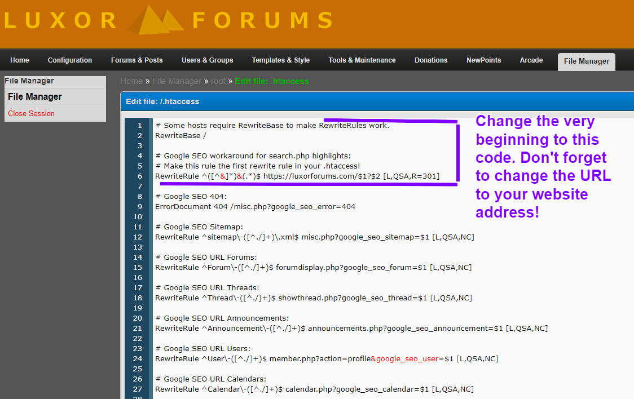Open the Configuration menu
Screen dimensions: 634x399
point(70,60)
